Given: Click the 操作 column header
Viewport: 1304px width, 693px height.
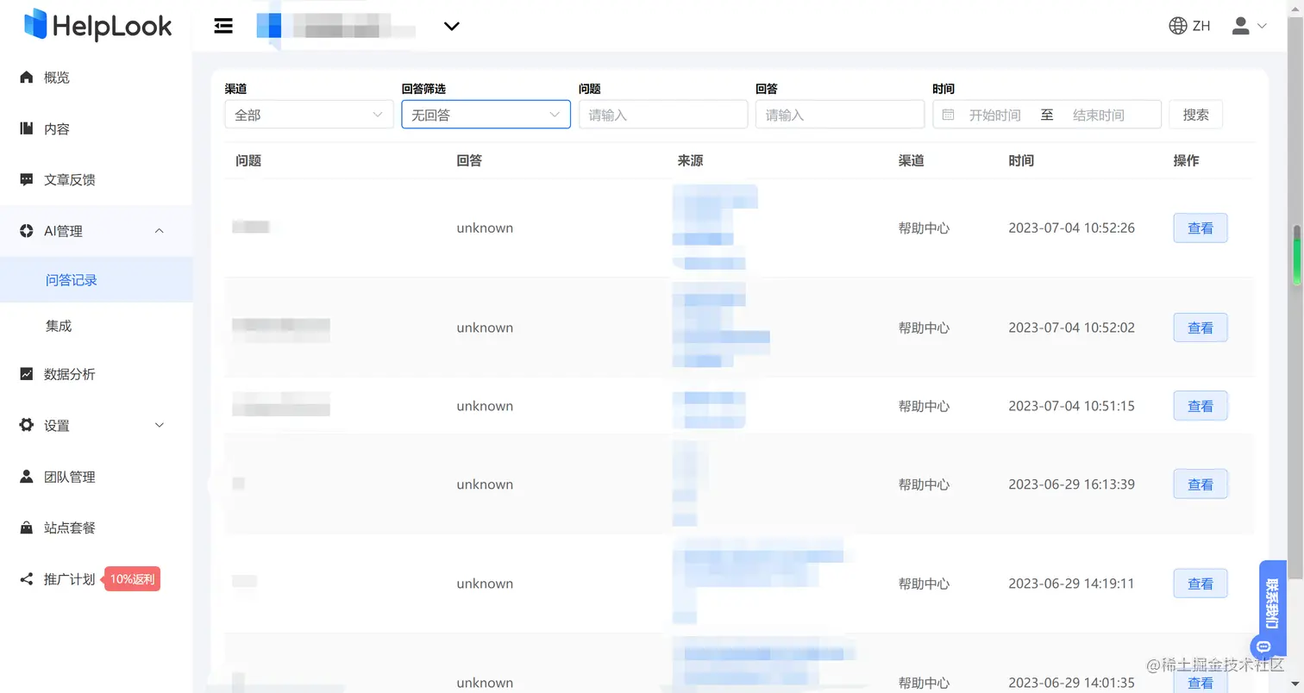Looking at the screenshot, I should (1186, 160).
